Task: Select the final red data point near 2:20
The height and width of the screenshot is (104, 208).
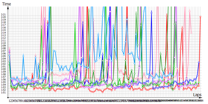Action: tap(200, 17)
